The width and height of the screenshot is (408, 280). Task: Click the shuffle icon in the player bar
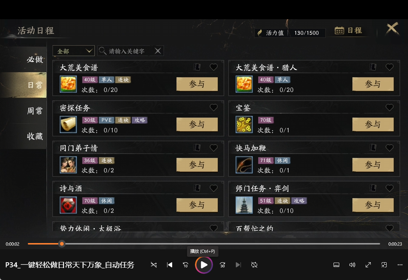pos(153,265)
